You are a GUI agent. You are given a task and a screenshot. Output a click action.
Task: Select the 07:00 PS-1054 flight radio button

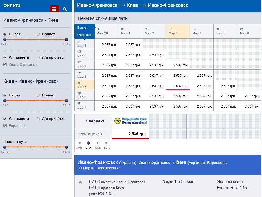point(80,182)
